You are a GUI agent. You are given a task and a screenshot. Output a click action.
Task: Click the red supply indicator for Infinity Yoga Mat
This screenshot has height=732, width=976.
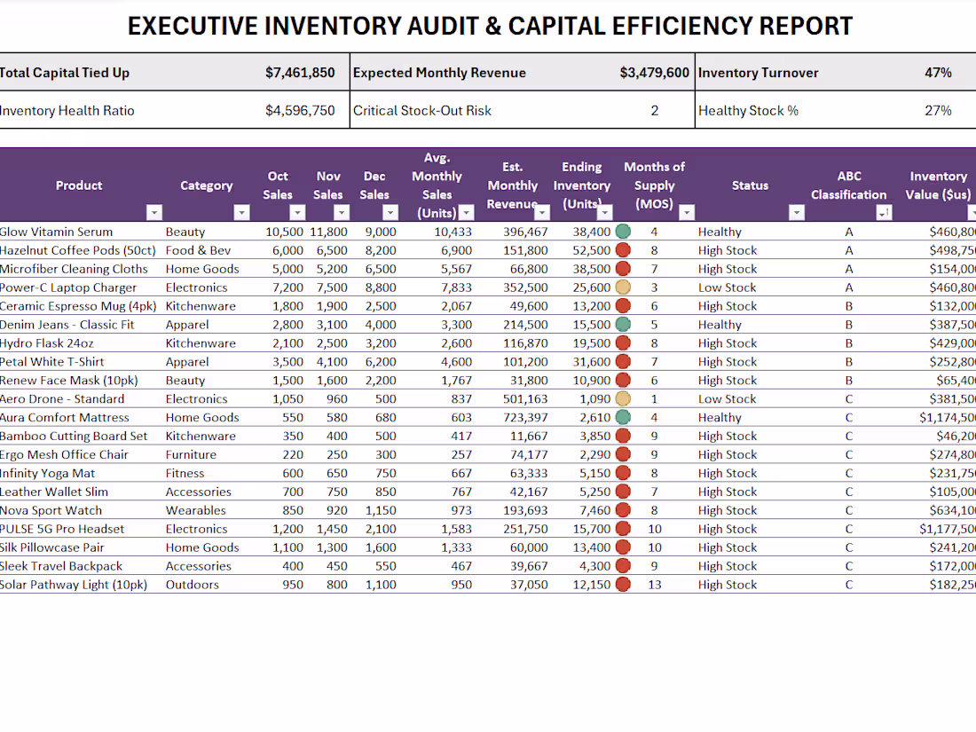coord(623,473)
